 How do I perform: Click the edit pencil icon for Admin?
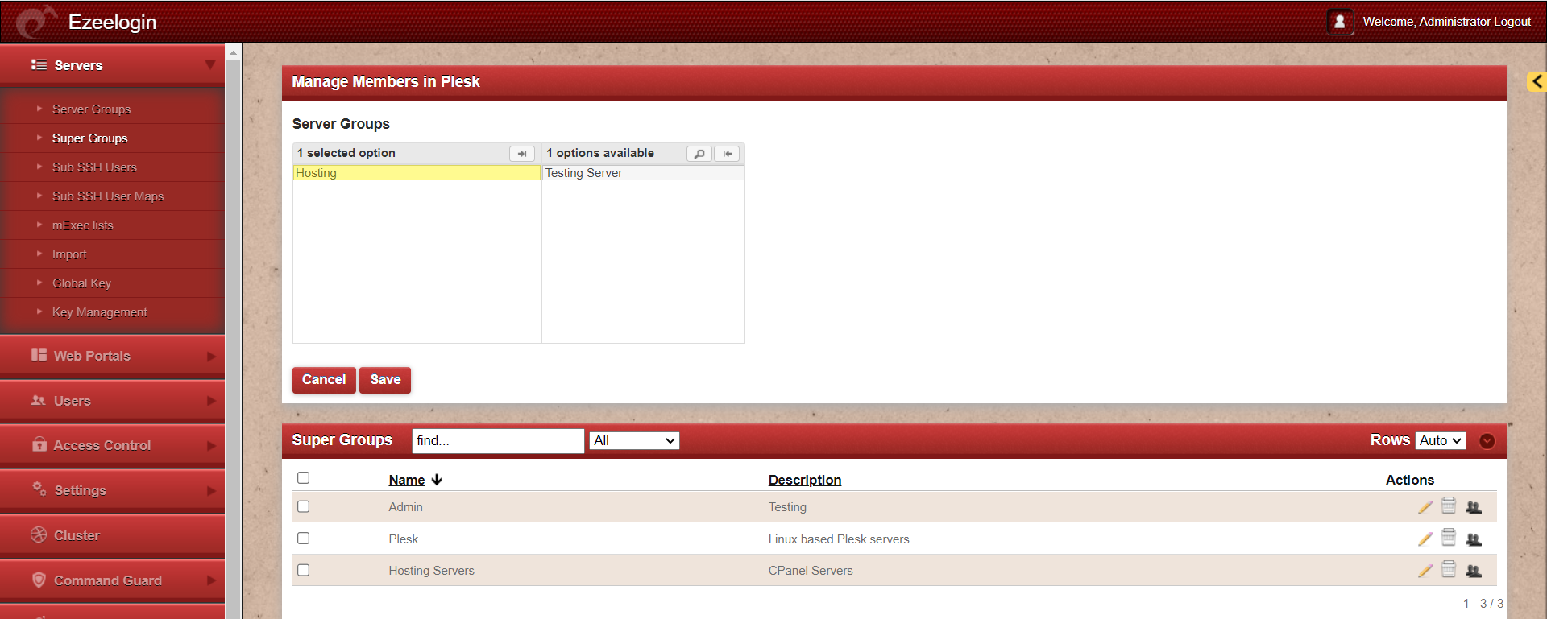[1425, 507]
